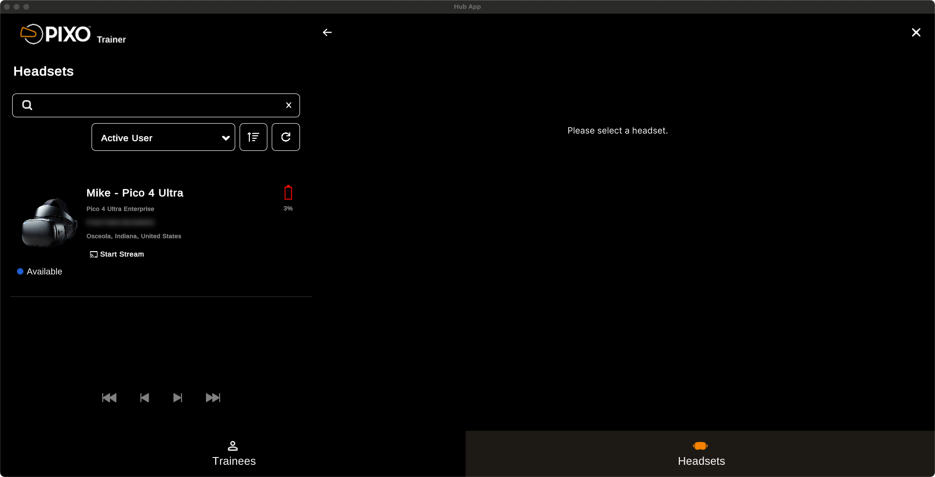Close the headset detail panel
The image size is (935, 477).
tap(916, 33)
